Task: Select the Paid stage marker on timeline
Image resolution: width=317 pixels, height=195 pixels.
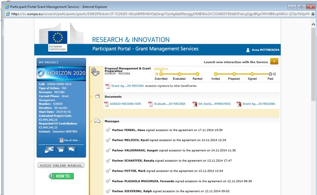Action: (270, 74)
